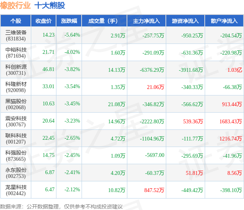Click the 橡胶行业 title text
This screenshot has height=210, width=244.
15,5
